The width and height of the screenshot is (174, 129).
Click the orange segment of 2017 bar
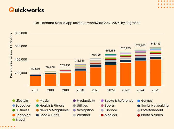35,81
